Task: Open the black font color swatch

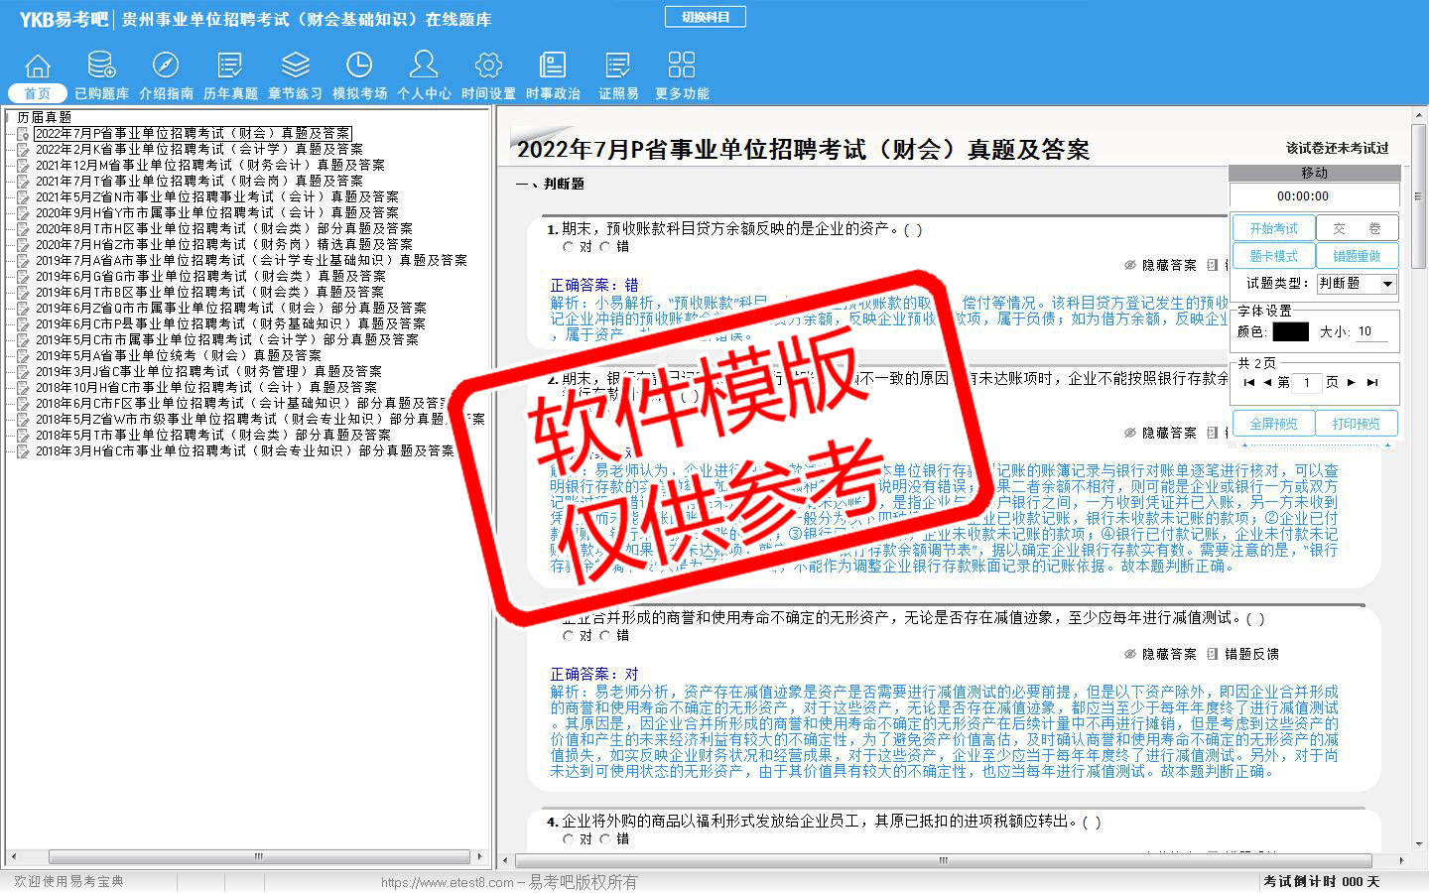Action: 1290,331
